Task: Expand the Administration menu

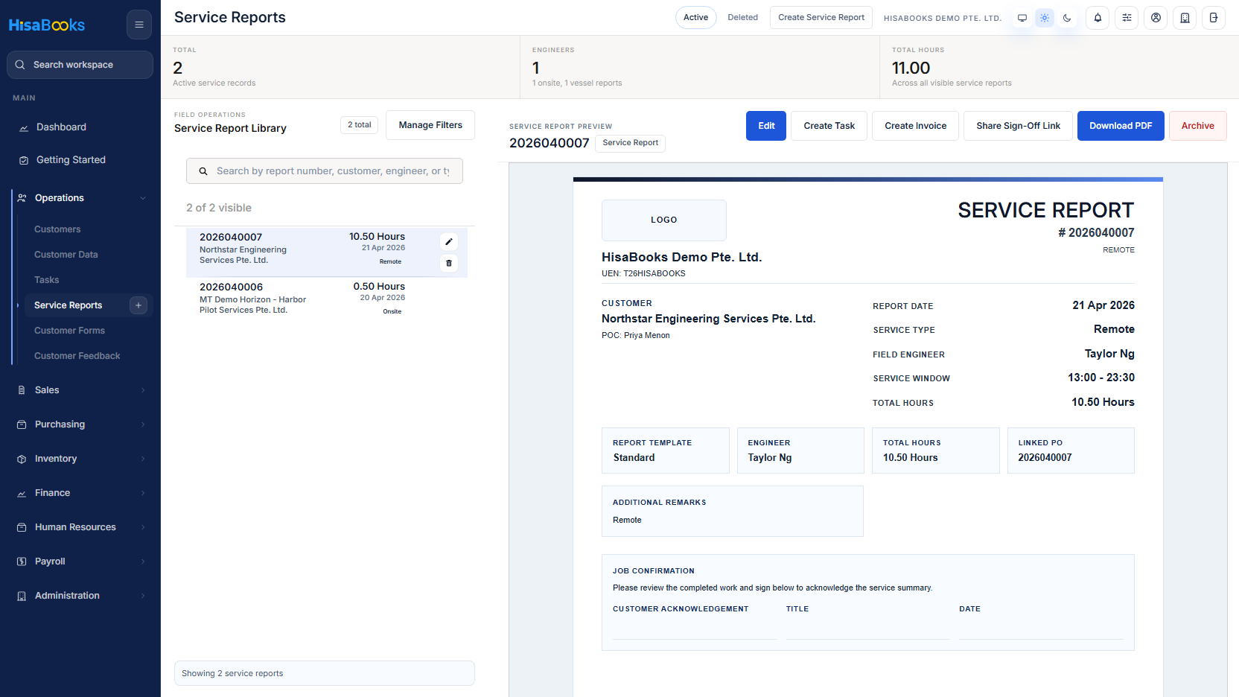Action: 143,596
